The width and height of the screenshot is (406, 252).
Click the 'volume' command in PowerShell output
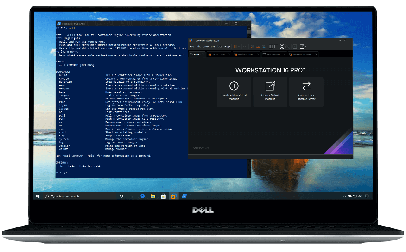63,149
